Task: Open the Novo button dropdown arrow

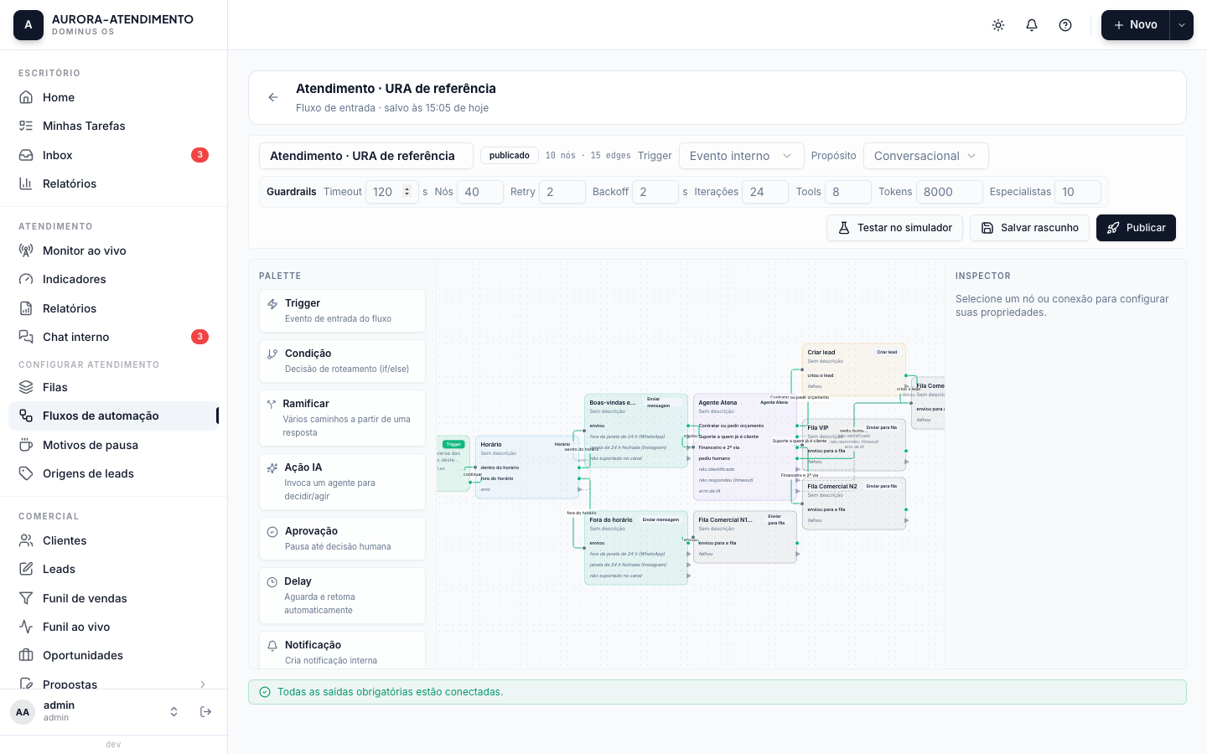Action: 1182,25
